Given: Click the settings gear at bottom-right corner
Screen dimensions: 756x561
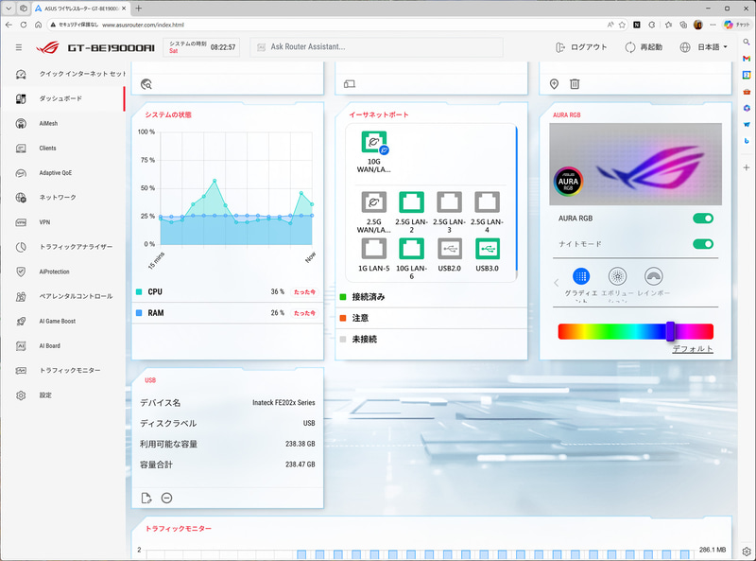Looking at the screenshot, I should click(747, 552).
